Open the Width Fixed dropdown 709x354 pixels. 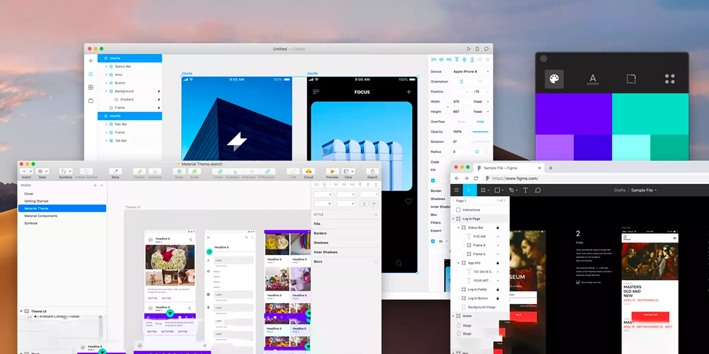point(481,102)
